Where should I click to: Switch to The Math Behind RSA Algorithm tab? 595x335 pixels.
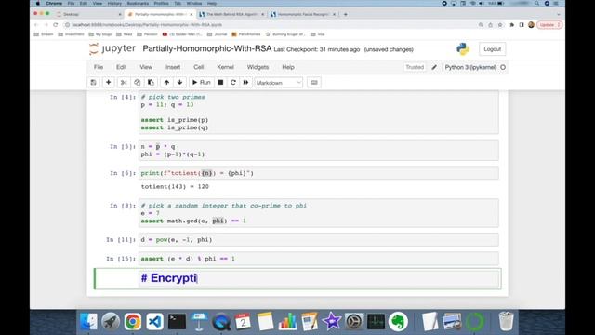pos(231,14)
